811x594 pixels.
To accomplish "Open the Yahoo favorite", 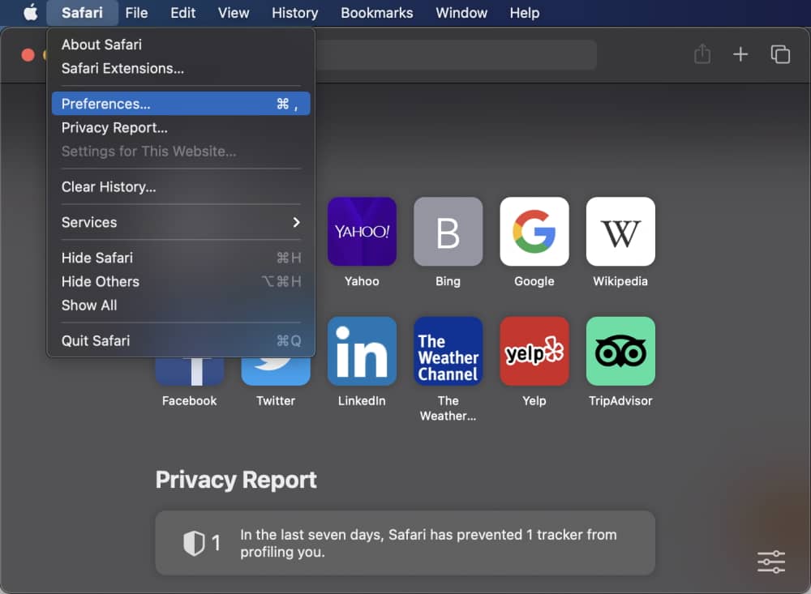I will coord(362,232).
